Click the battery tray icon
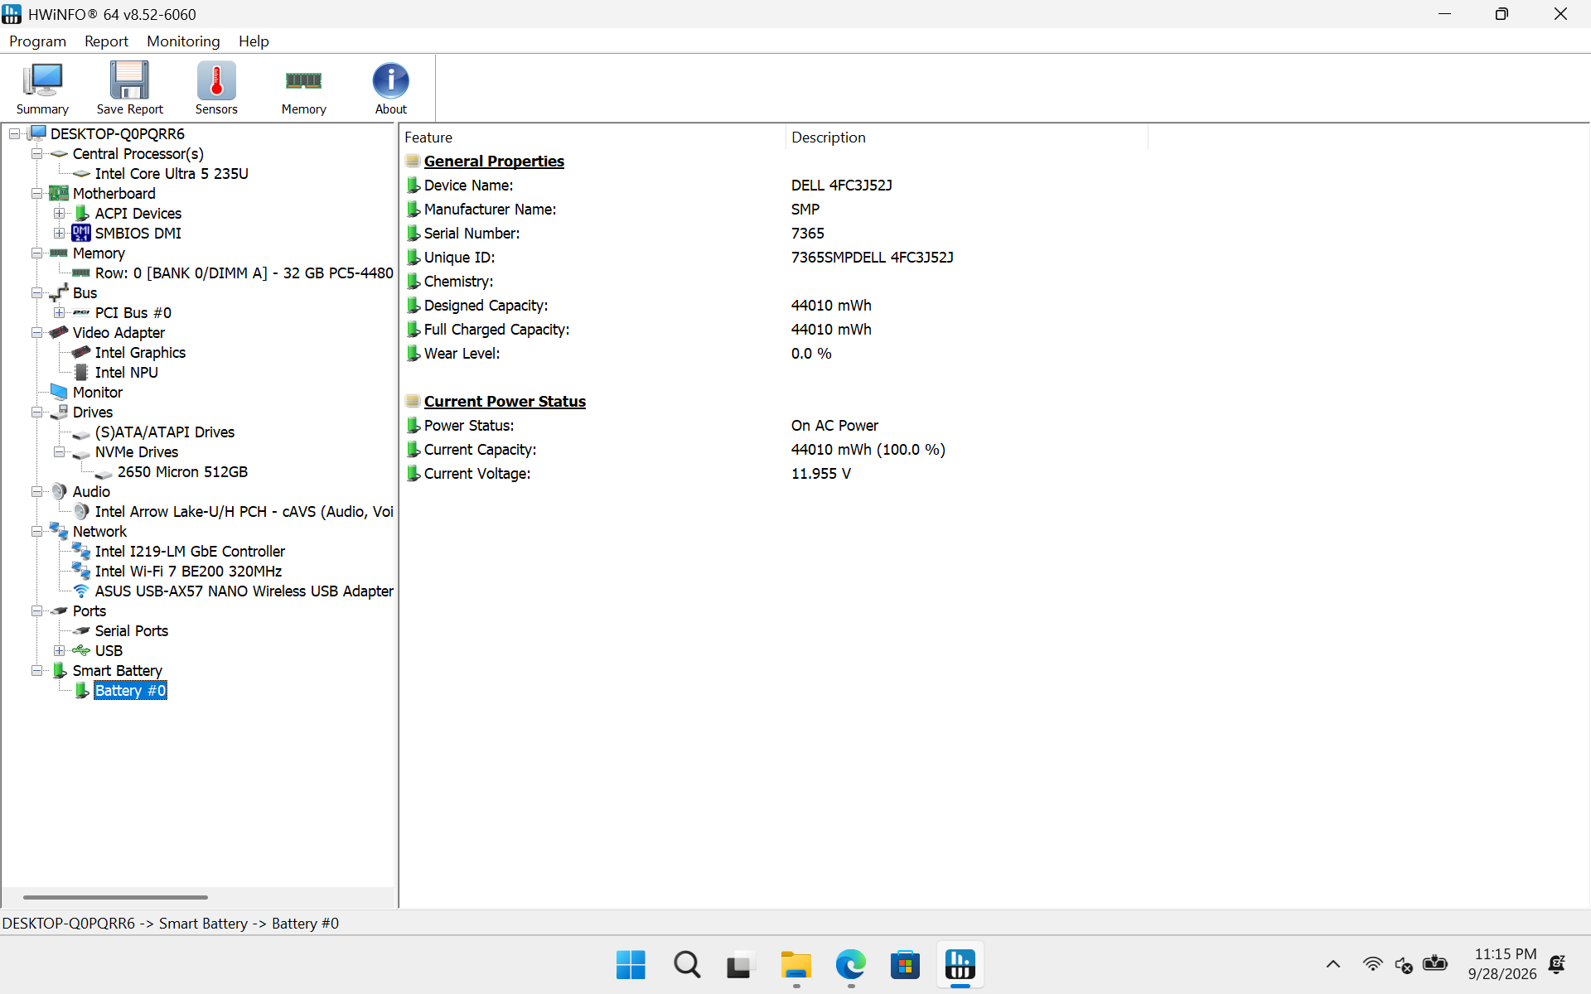This screenshot has height=994, width=1591. [x=1434, y=964]
